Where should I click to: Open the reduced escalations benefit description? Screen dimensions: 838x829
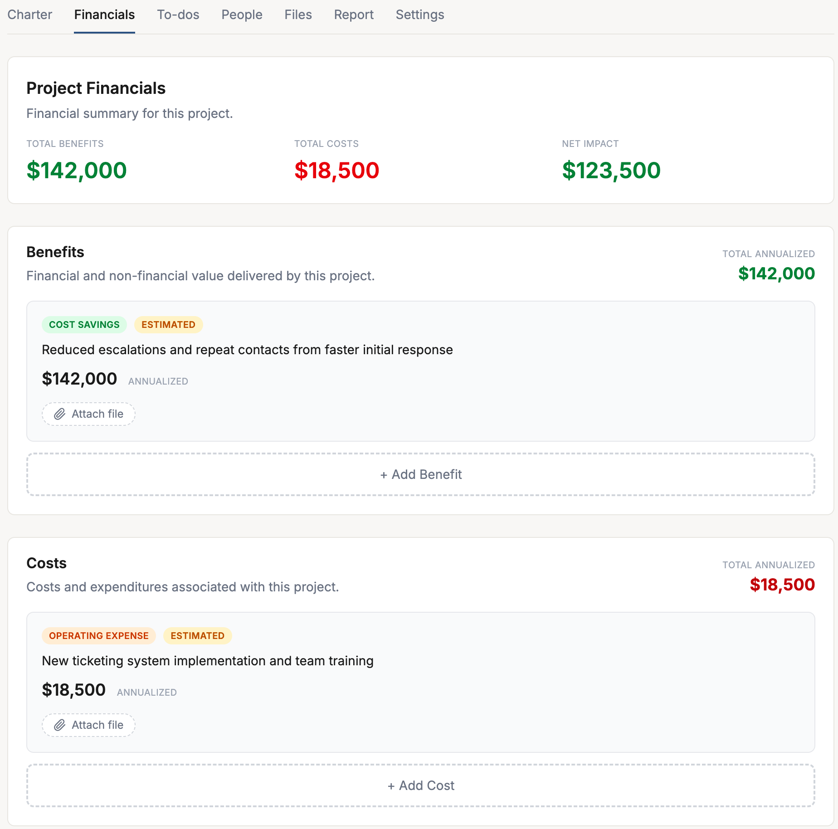(x=247, y=350)
